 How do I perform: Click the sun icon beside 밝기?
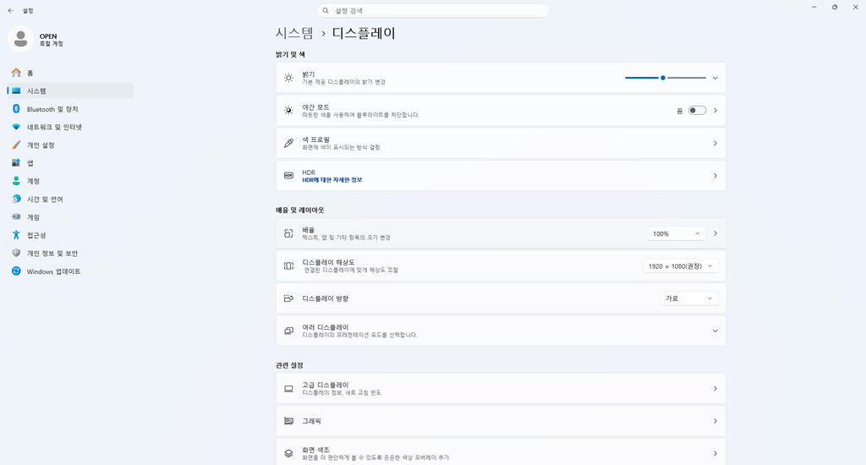coord(288,78)
